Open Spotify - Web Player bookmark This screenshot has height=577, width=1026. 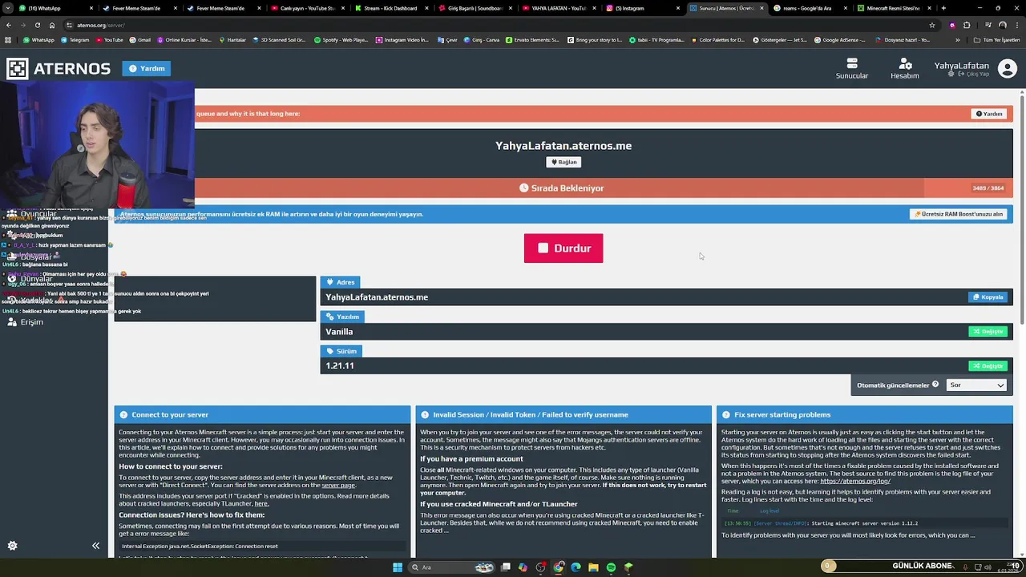pyautogui.click(x=341, y=39)
